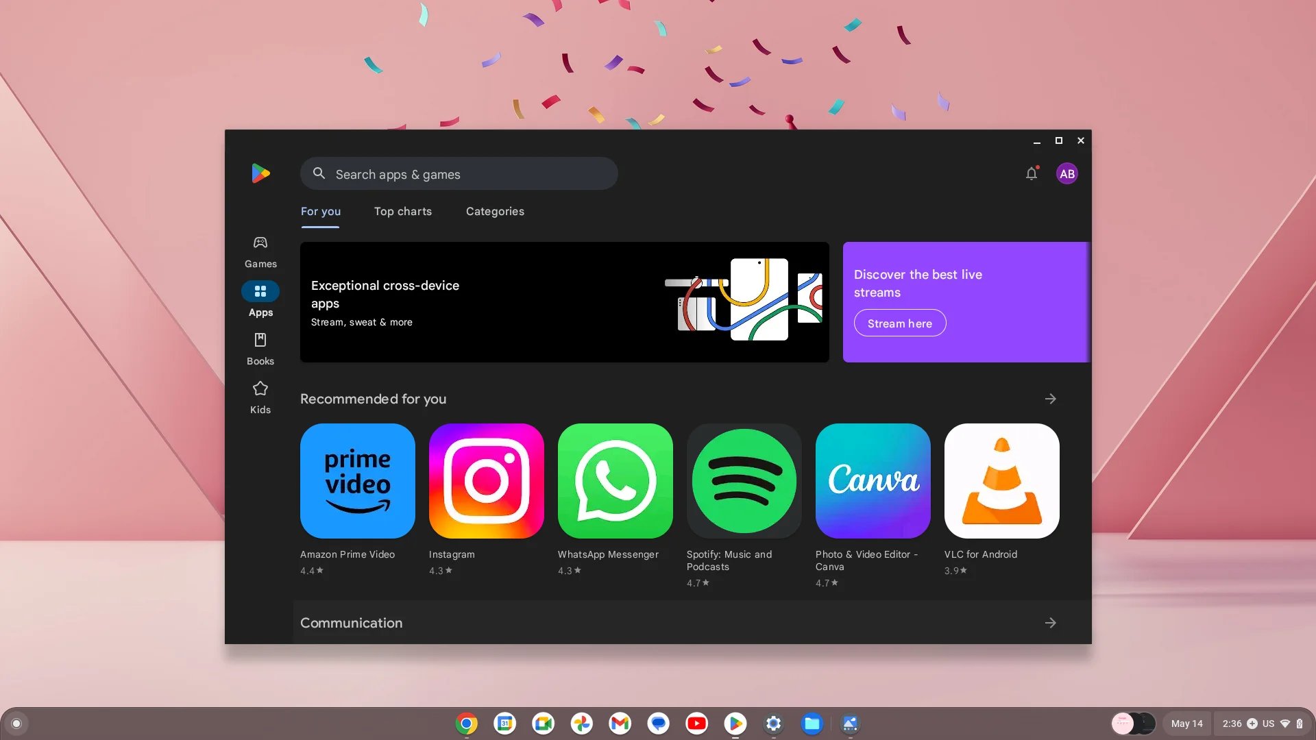The image size is (1316, 740).
Task: Expand the Communication section arrow
Action: click(1051, 623)
